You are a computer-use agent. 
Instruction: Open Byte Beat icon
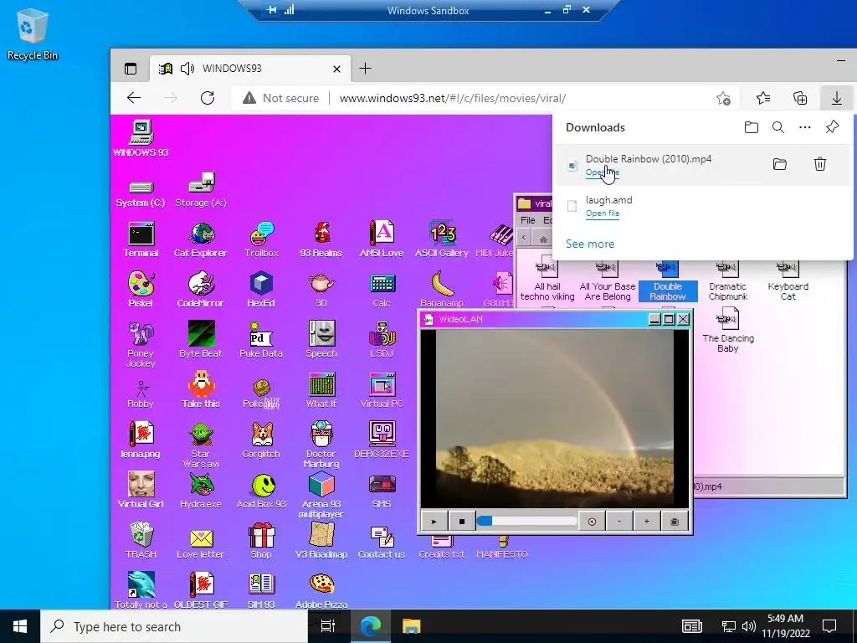(x=201, y=340)
